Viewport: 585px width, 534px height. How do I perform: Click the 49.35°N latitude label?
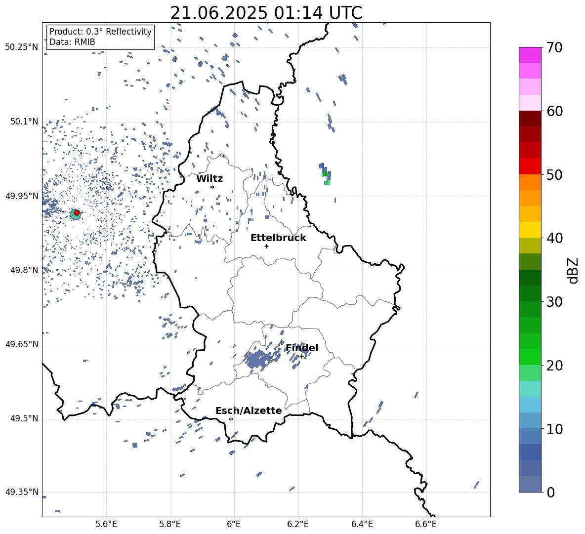click(x=22, y=493)
